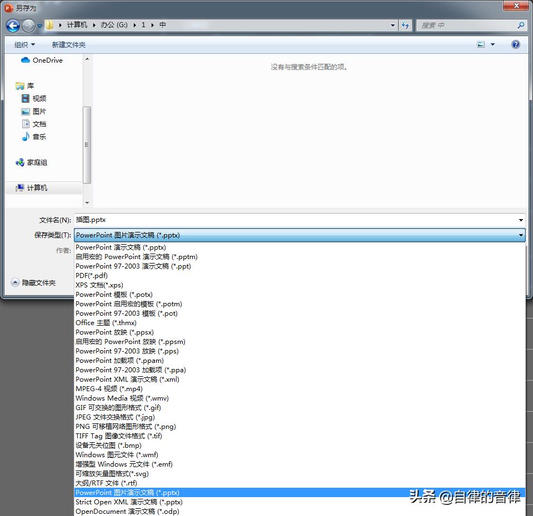Choose 可缩放矢量图格式(*.svg)
Image resolution: width=533 pixels, height=516 pixels.
[x=299, y=473]
